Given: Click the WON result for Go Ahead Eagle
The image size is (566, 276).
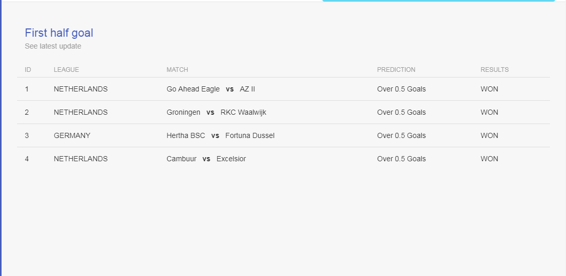Looking at the screenshot, I should pyautogui.click(x=489, y=89).
